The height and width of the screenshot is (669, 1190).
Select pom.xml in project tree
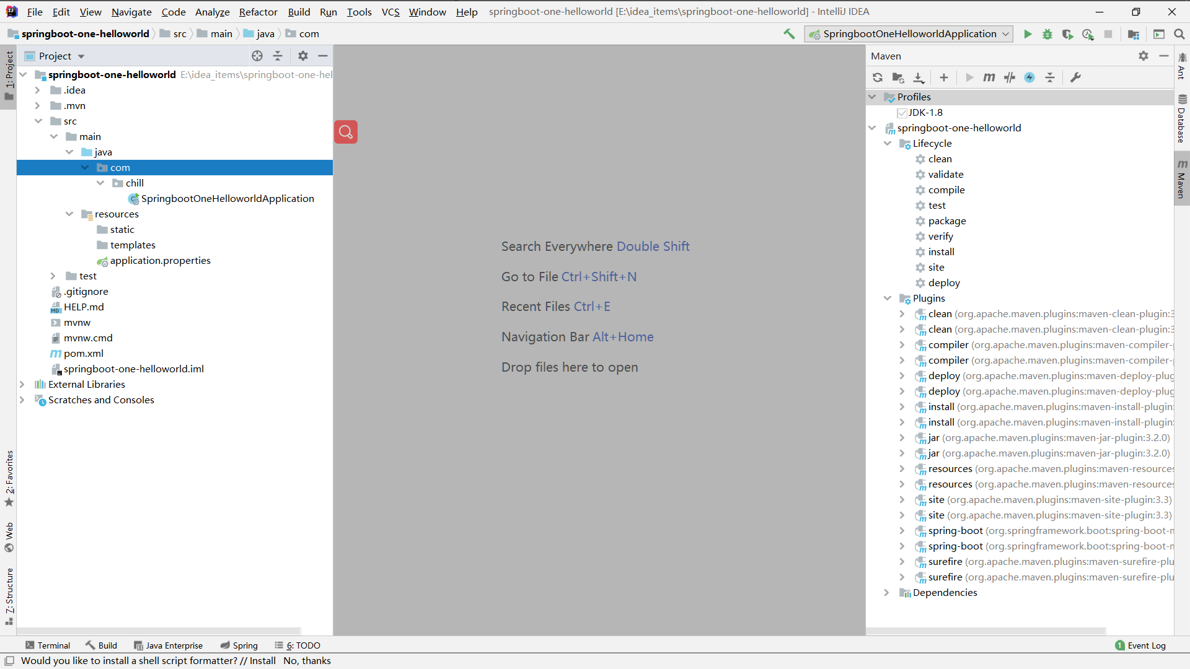[83, 353]
